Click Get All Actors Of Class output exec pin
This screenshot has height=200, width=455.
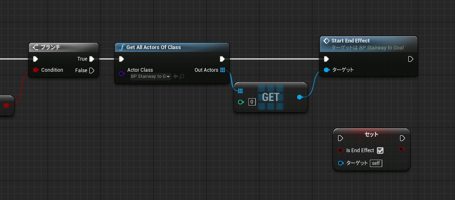[222, 59]
